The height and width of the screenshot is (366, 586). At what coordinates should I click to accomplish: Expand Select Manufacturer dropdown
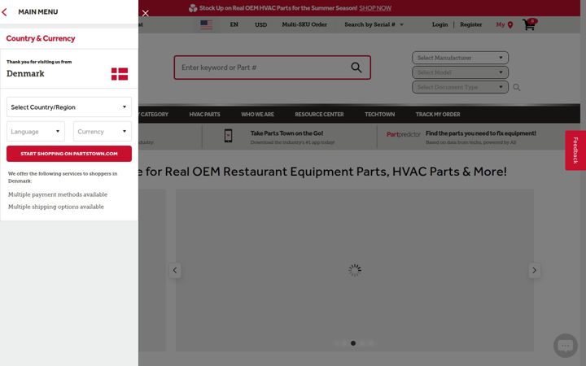coord(460,58)
